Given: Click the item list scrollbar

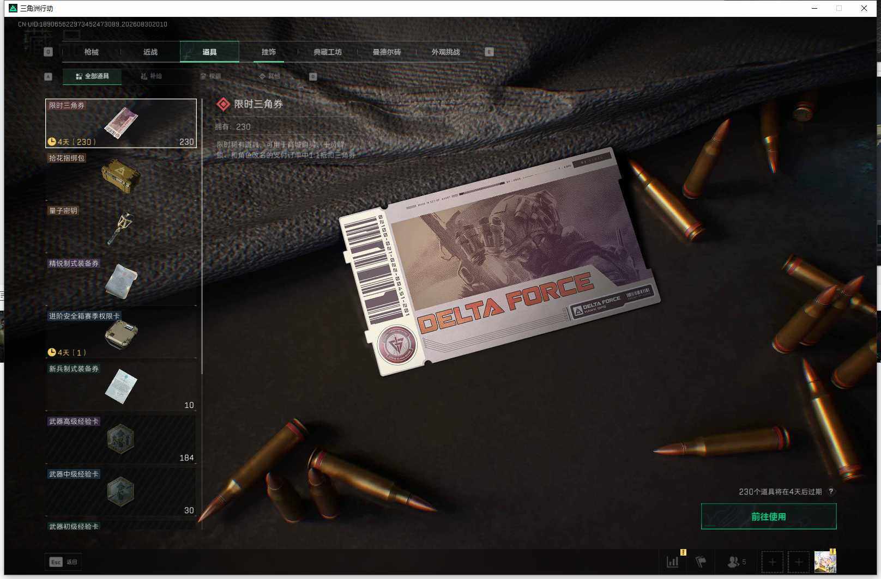Looking at the screenshot, I should tap(202, 236).
